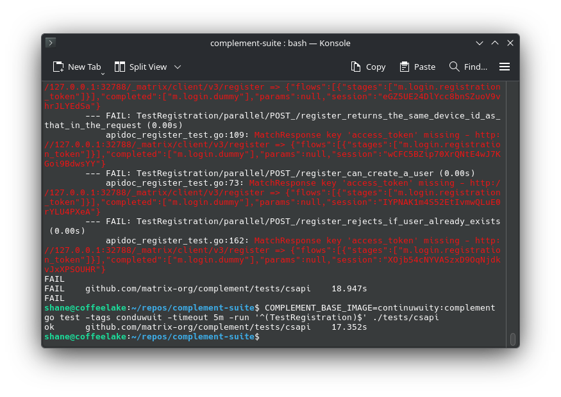The height and width of the screenshot is (397, 561).
Task: Click the terminal scrollbar handle
Action: tap(512, 339)
